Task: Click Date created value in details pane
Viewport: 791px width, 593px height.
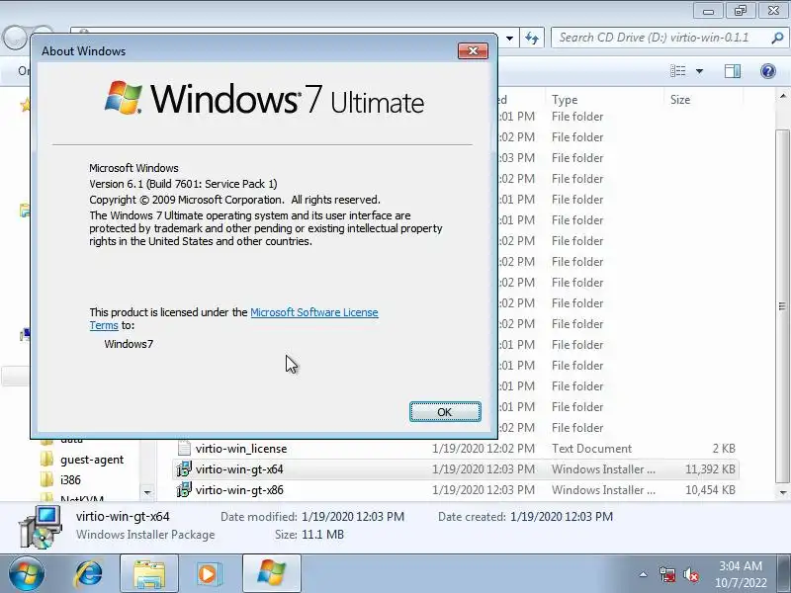Action: 562,517
